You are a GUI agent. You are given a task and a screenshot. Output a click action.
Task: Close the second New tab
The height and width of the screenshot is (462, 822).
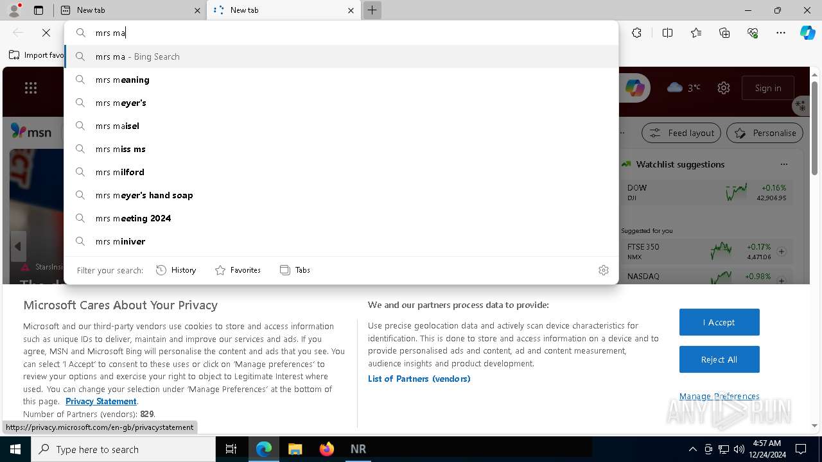click(x=351, y=10)
